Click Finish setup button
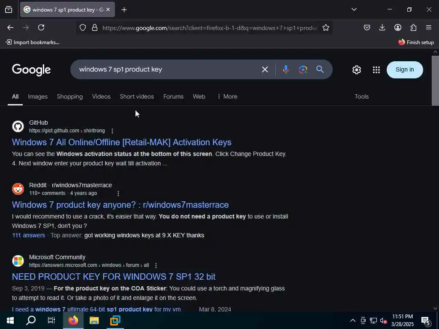439x329 pixels. (x=416, y=42)
